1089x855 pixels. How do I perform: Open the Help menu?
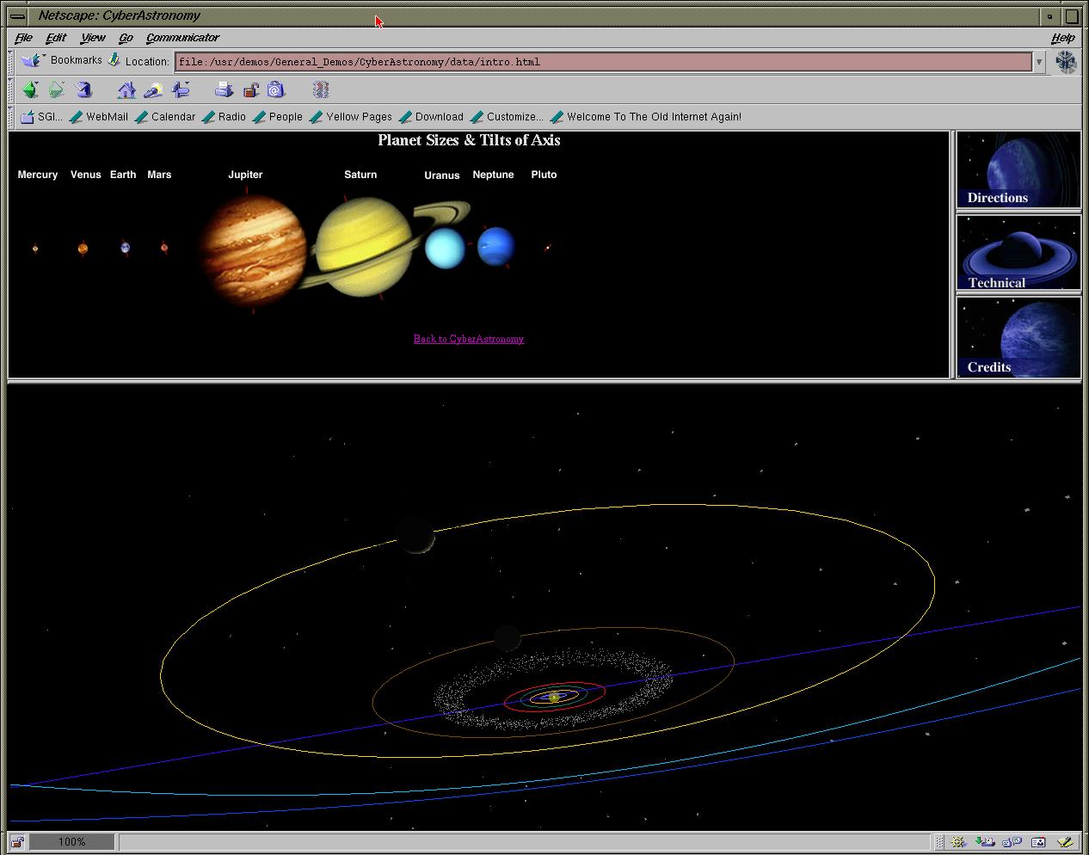(x=1063, y=38)
